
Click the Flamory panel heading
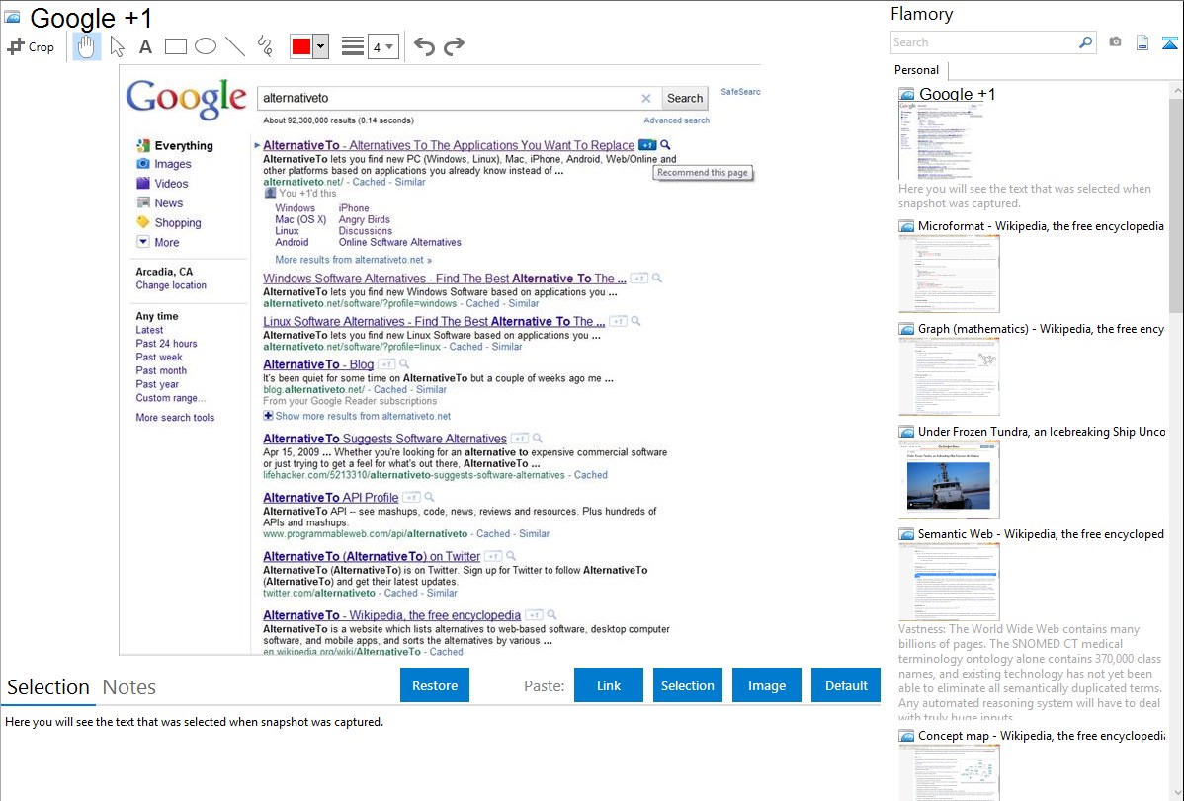[922, 14]
